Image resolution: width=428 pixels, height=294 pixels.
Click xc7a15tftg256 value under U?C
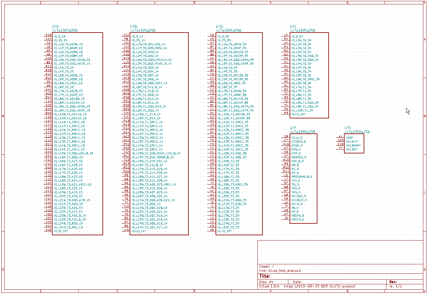tap(357, 132)
